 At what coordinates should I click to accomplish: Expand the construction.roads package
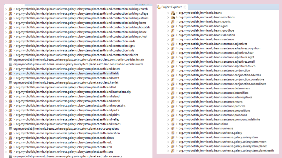point(6,41)
